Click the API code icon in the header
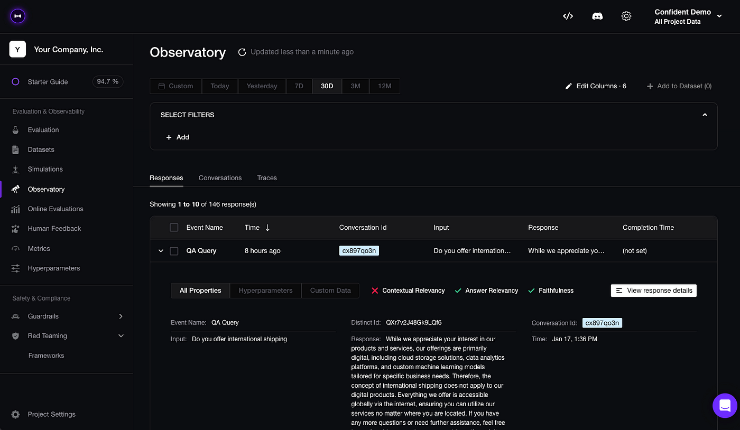 click(x=568, y=16)
